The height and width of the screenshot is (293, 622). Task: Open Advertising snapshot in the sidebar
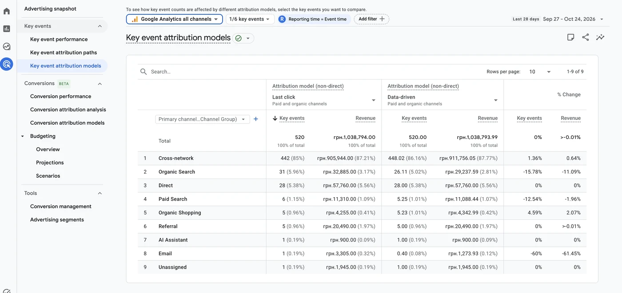(50, 8)
